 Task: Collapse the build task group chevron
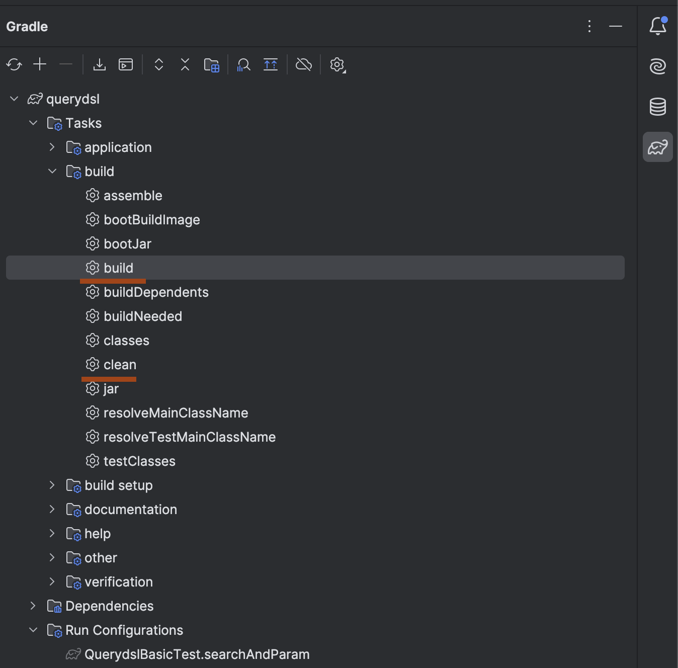(52, 171)
